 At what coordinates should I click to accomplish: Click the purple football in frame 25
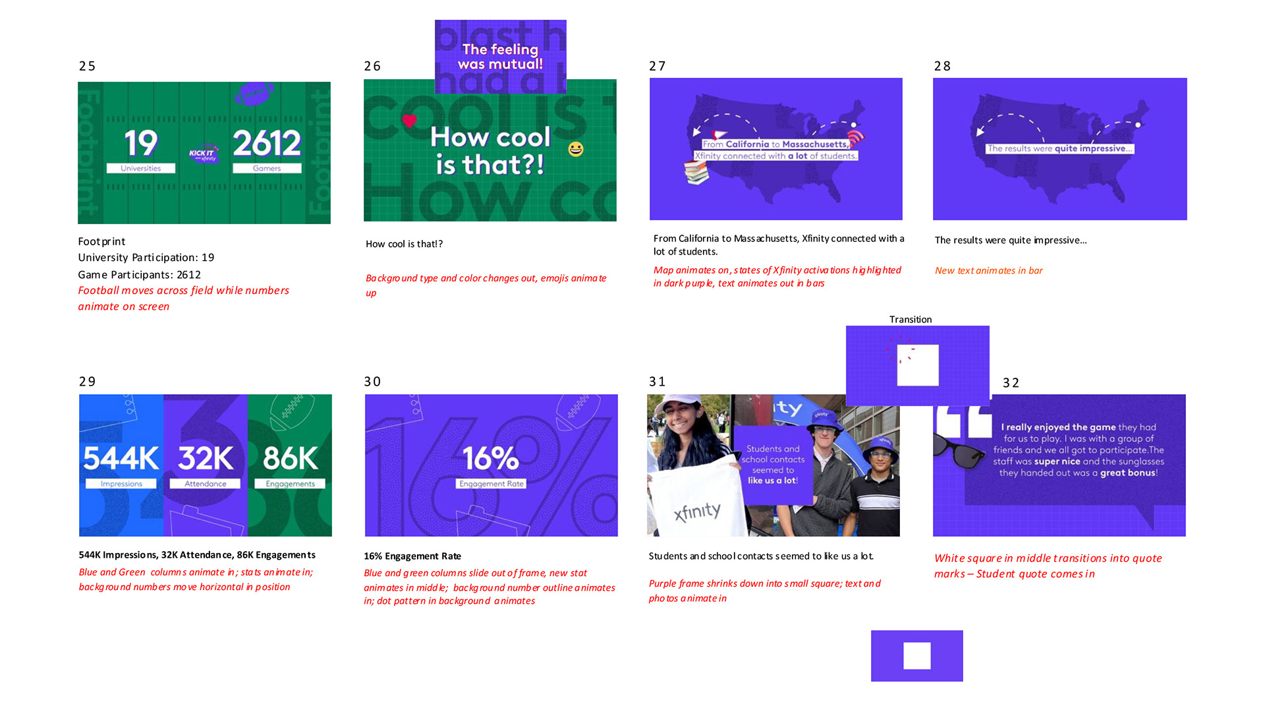(254, 93)
